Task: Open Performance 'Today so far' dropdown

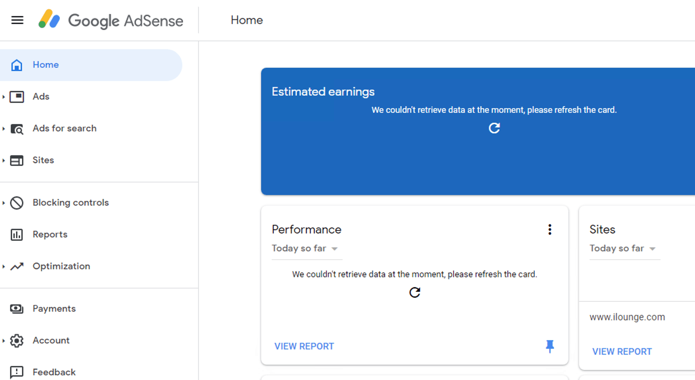Action: pyautogui.click(x=305, y=248)
